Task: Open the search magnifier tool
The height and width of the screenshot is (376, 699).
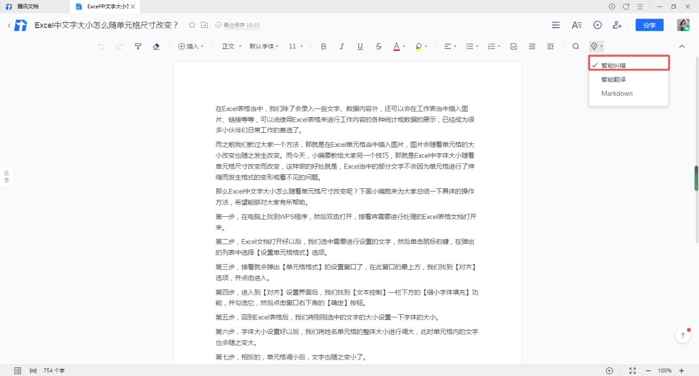Action: [x=576, y=46]
